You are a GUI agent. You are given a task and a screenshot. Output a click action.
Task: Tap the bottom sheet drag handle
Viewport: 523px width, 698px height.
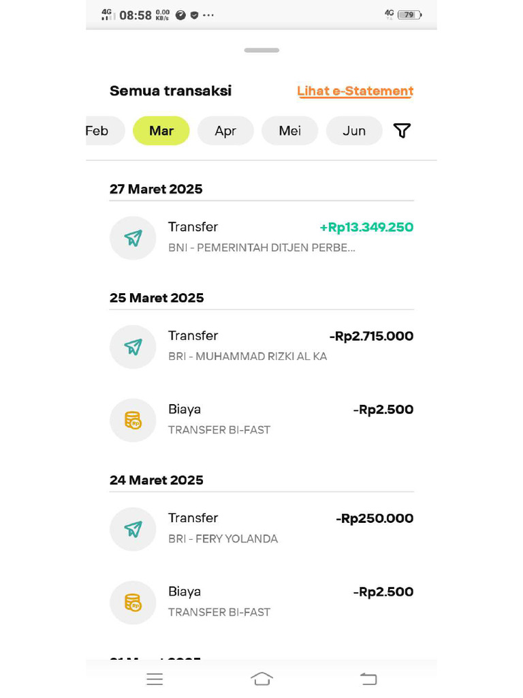(x=261, y=50)
